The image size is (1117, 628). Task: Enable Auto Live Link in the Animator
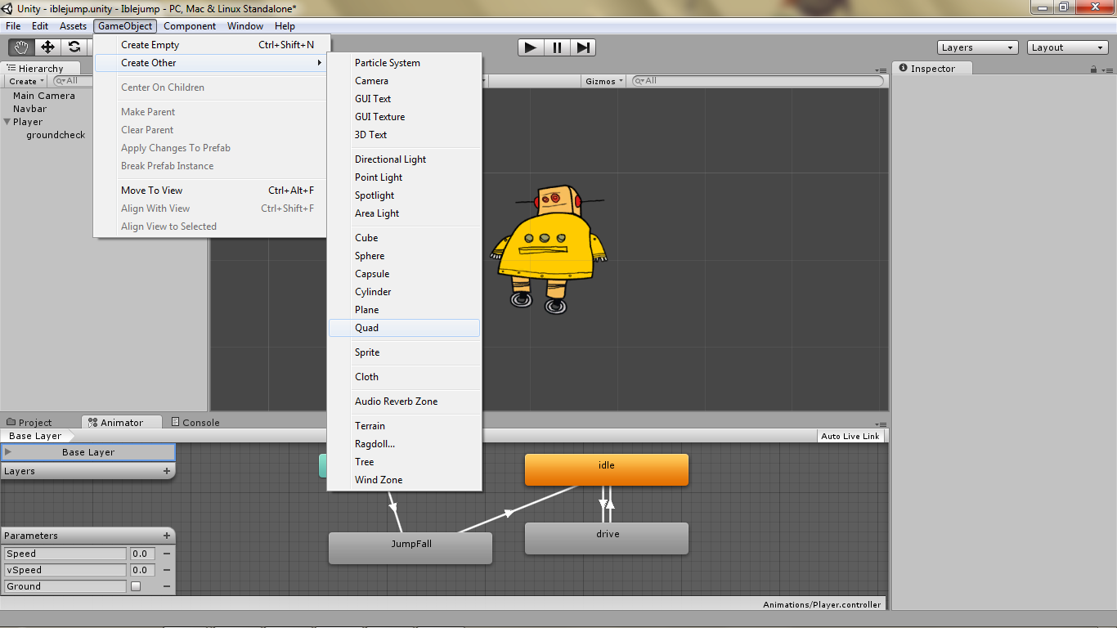point(850,436)
